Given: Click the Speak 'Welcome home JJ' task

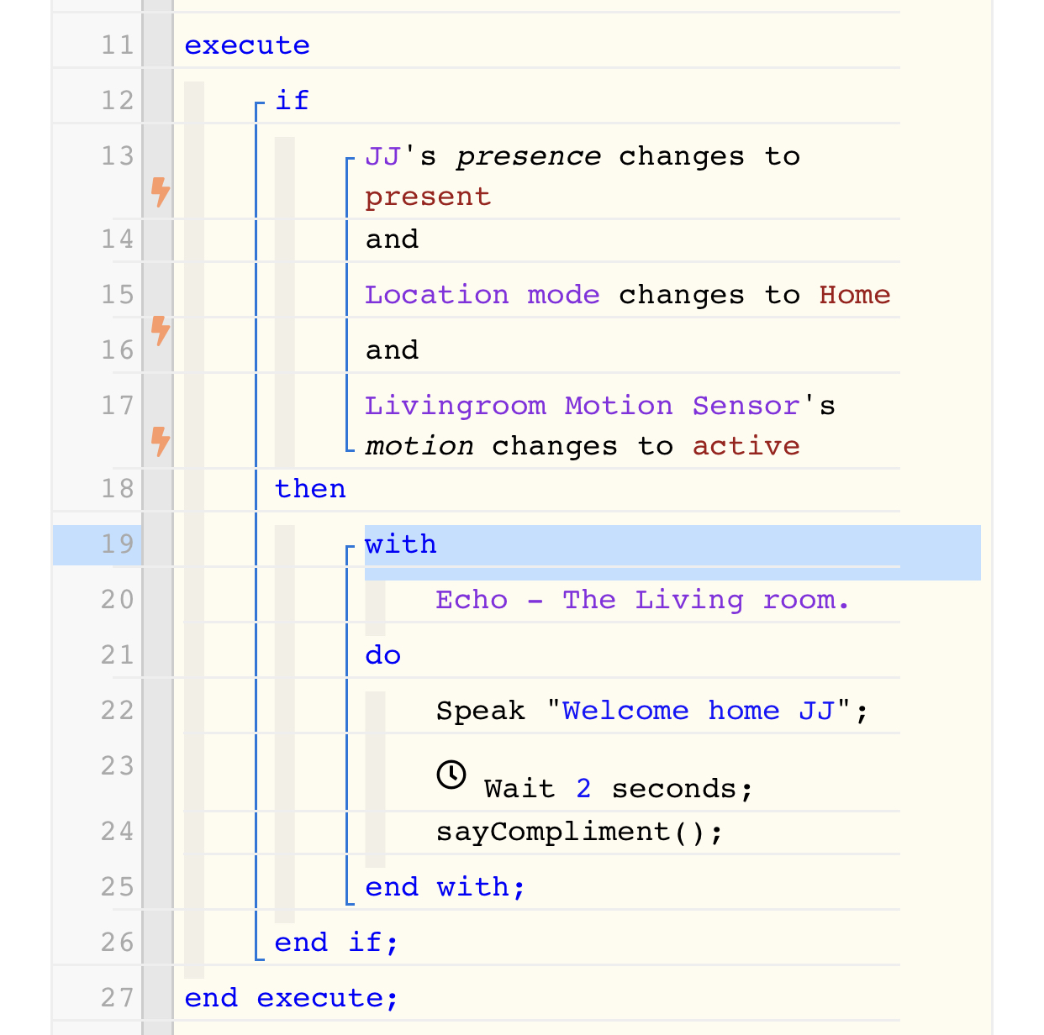Looking at the screenshot, I should (x=652, y=711).
